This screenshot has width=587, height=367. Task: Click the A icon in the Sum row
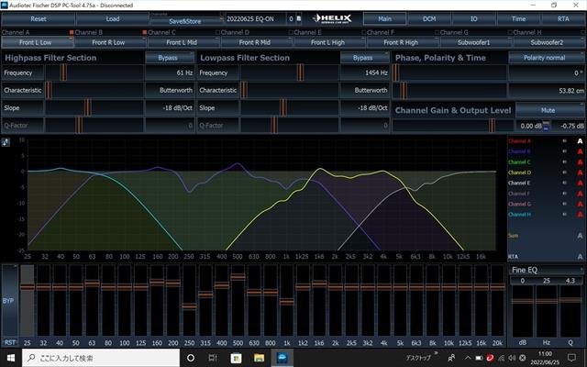coord(580,236)
